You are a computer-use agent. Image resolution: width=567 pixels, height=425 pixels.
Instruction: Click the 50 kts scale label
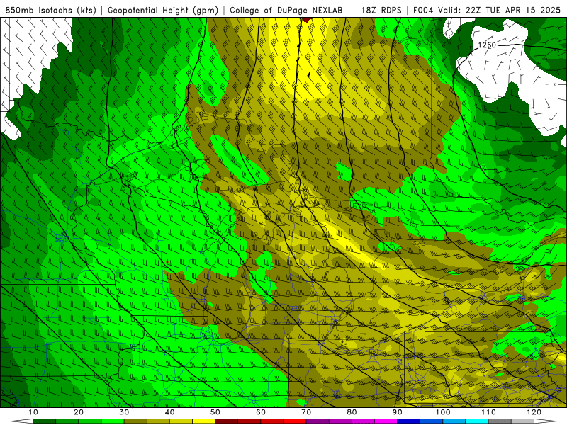tap(215, 412)
